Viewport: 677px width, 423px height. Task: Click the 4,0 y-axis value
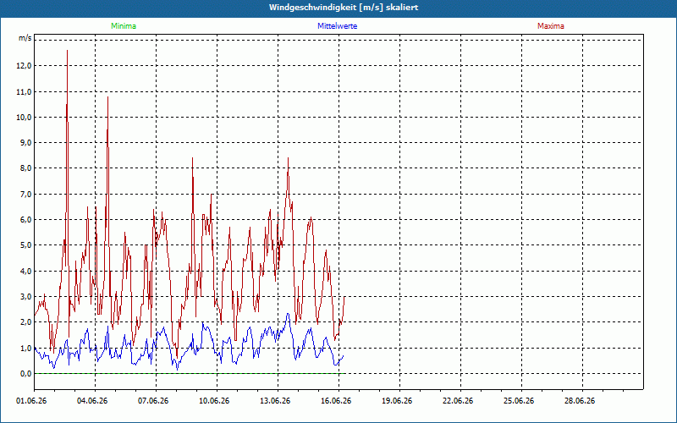click(26, 271)
